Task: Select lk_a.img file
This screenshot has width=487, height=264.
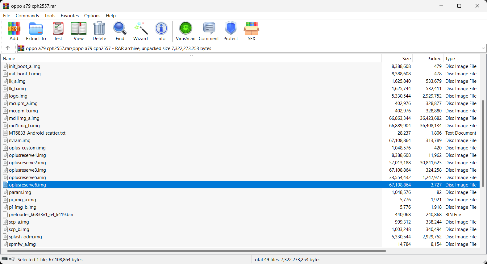Action: (x=17, y=81)
